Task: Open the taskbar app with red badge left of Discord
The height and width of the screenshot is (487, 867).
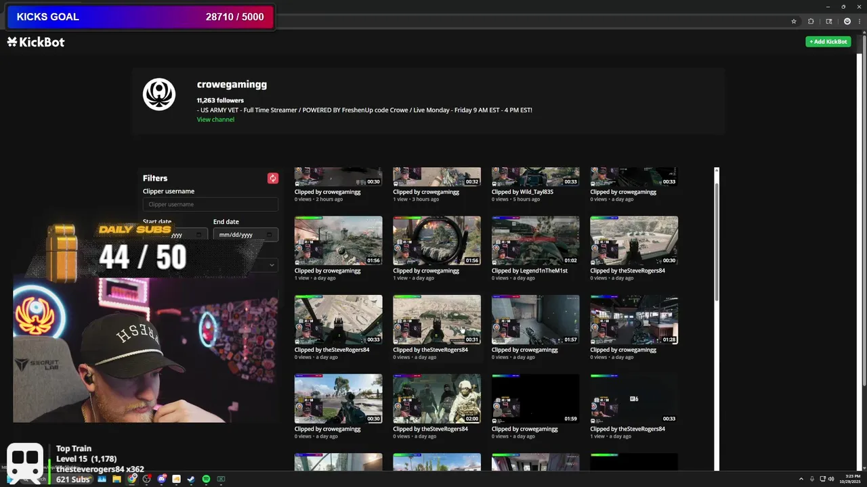Action: tap(146, 479)
